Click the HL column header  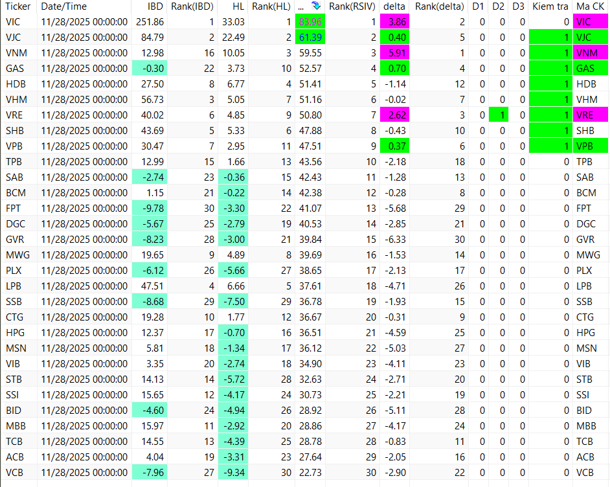point(238,6)
